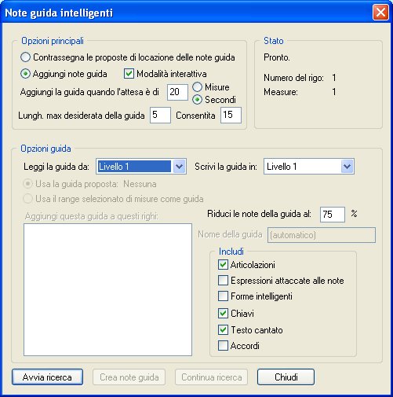Click the Avvia ricerca button
This screenshot has width=393, height=397.
pyautogui.click(x=47, y=377)
